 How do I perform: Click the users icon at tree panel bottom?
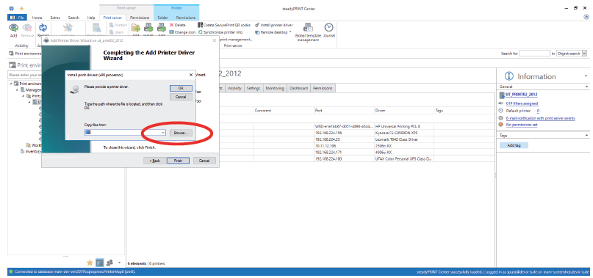(x=109, y=262)
